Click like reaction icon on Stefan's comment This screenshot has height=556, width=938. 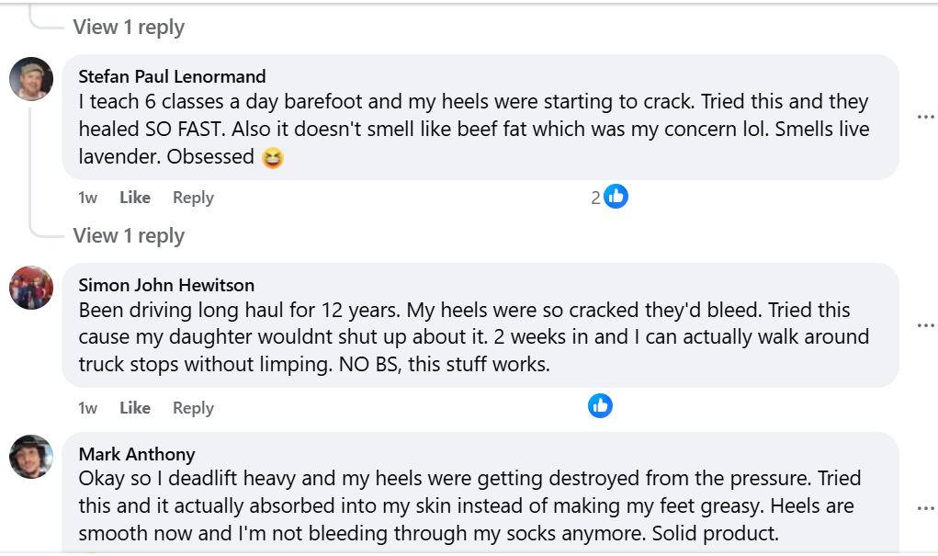(x=616, y=196)
